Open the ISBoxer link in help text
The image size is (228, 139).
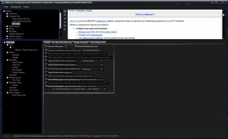[x=73, y=21]
